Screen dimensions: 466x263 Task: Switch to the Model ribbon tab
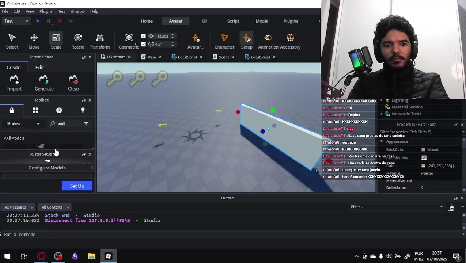click(x=262, y=21)
